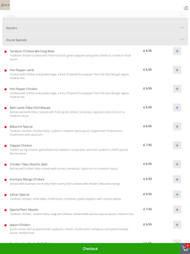190x254 pixels.
Task: Expand the Drinks category
Action: coord(182,16)
